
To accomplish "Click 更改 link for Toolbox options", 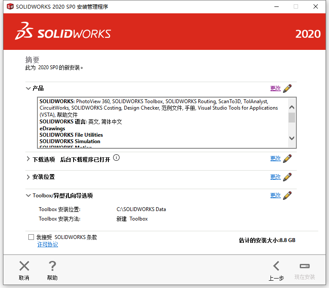I will [x=276, y=196].
